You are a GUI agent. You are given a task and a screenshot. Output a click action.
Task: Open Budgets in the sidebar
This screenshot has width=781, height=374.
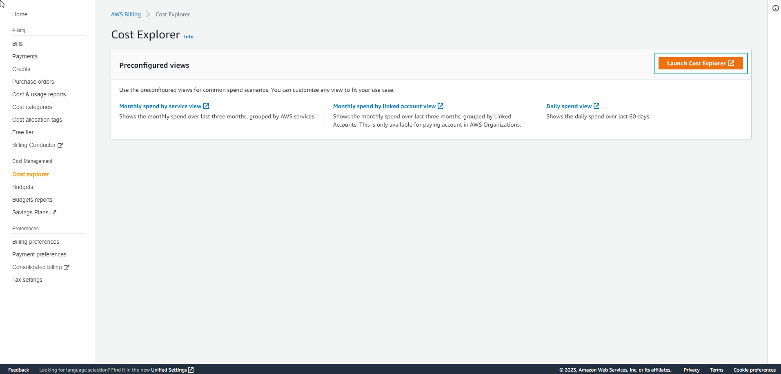[22, 187]
